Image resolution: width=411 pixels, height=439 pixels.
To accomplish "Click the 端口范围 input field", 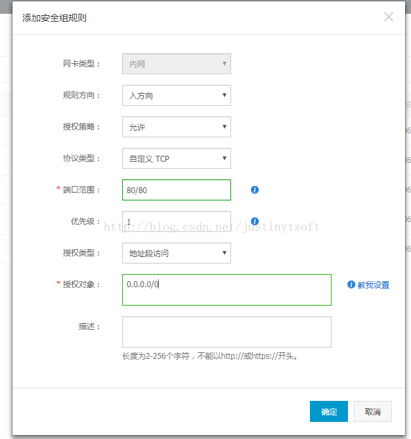I will coord(176,190).
